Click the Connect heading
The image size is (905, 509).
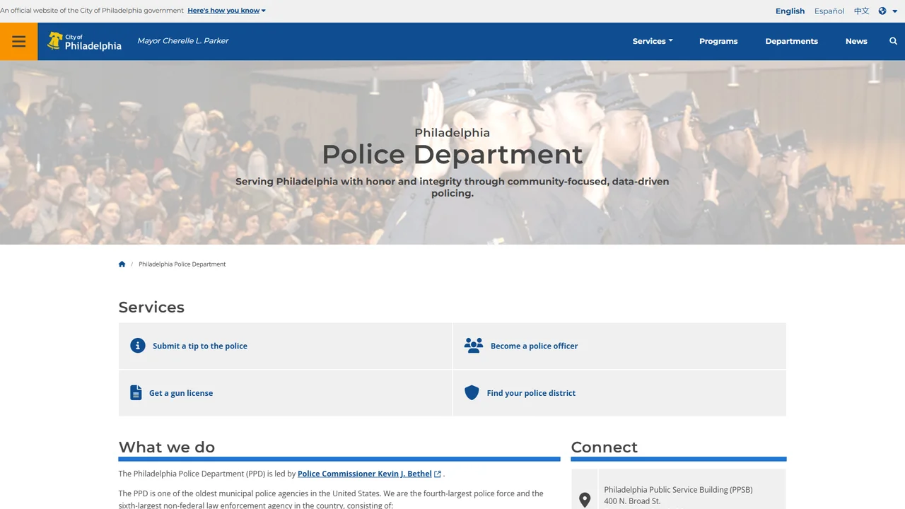(x=604, y=447)
